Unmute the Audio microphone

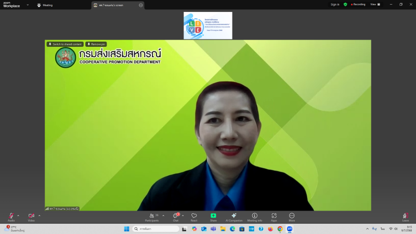(11, 216)
